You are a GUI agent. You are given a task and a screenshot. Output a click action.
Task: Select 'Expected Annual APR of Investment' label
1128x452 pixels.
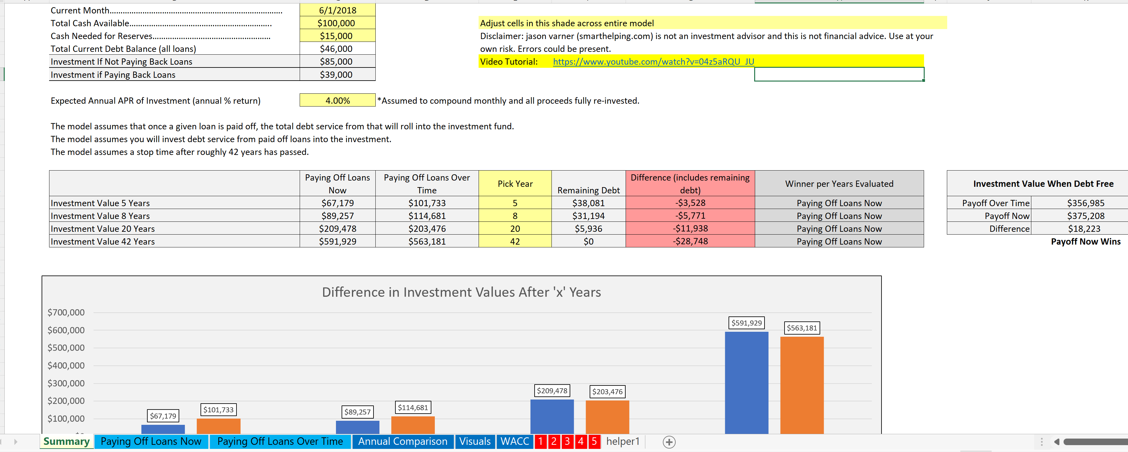coord(155,101)
